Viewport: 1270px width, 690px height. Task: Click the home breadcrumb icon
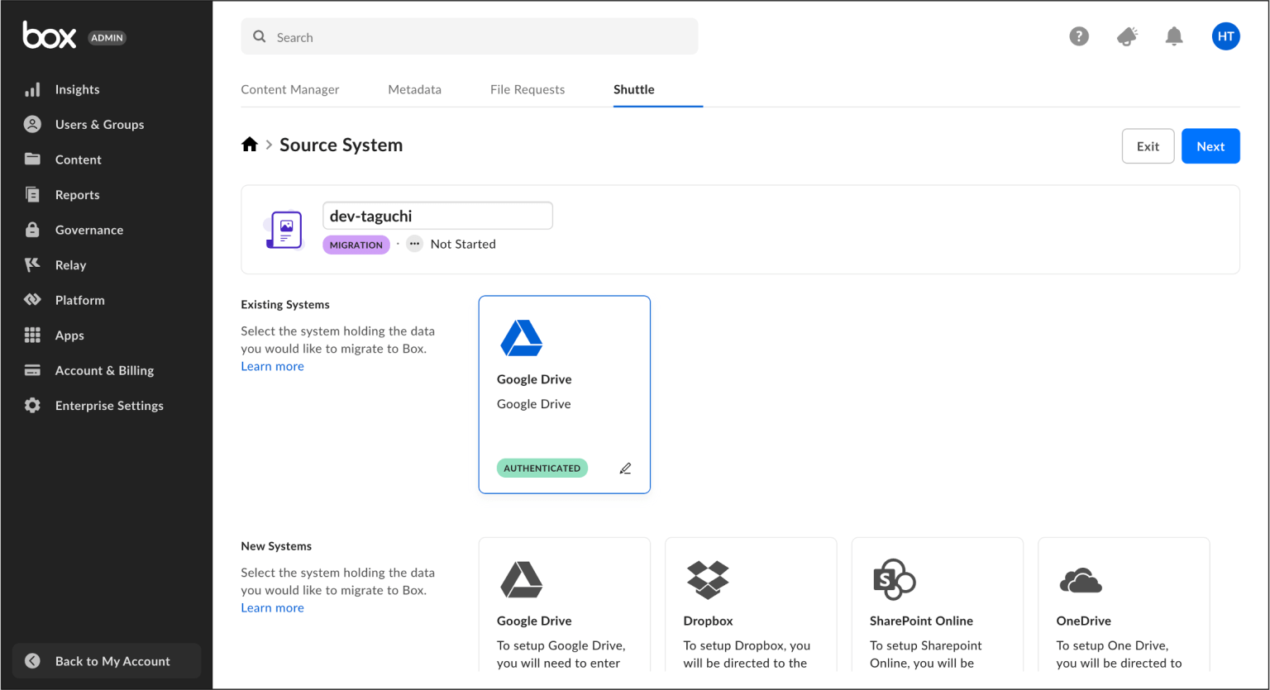pyautogui.click(x=250, y=143)
